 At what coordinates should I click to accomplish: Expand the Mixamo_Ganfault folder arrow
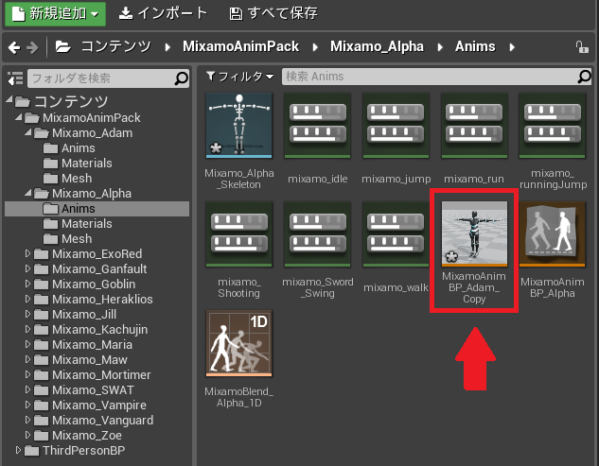click(x=27, y=268)
